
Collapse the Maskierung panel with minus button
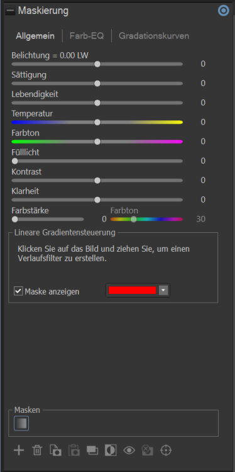coord(11,11)
